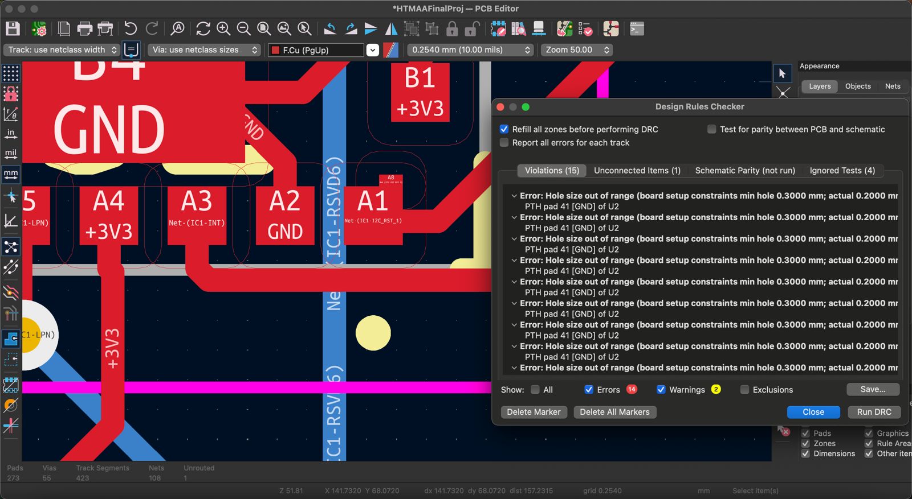
Task: Open the Track width dropdown
Action: 62,50
